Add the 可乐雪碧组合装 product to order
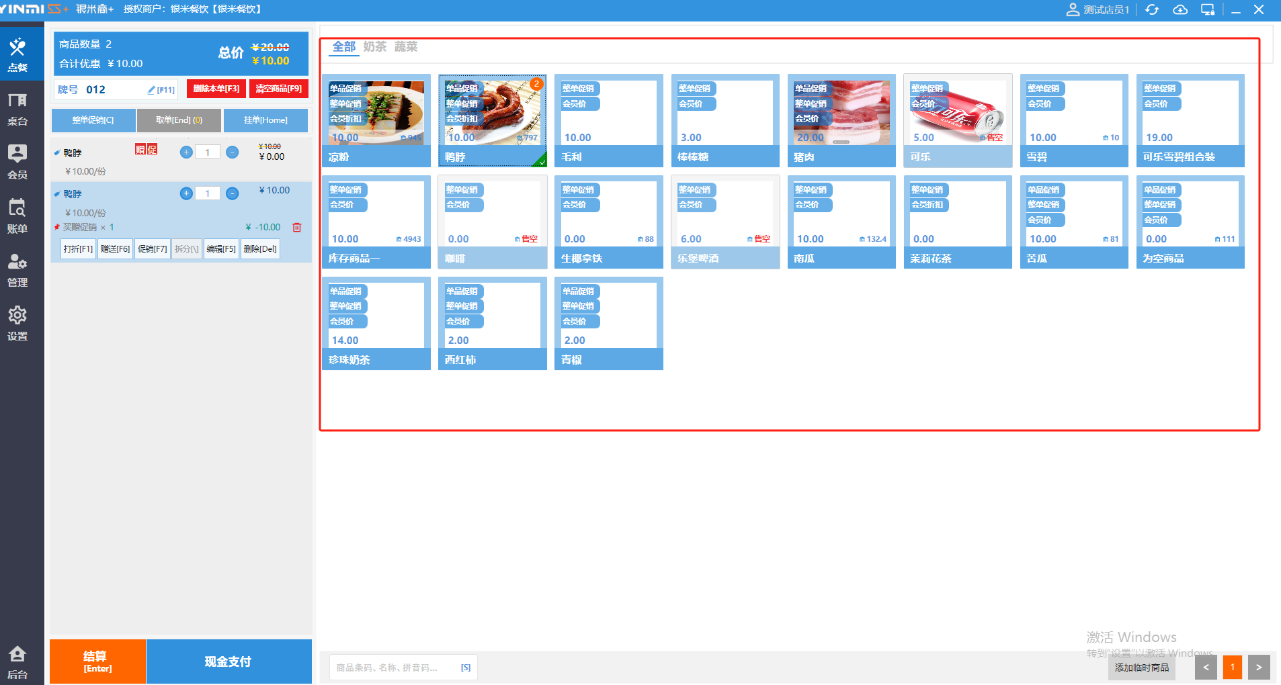The height and width of the screenshot is (685, 1281). [1190, 120]
